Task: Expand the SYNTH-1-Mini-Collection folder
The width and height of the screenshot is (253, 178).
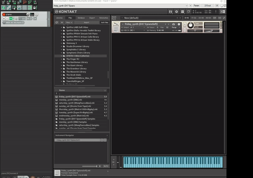Action: [x=61, y=56]
